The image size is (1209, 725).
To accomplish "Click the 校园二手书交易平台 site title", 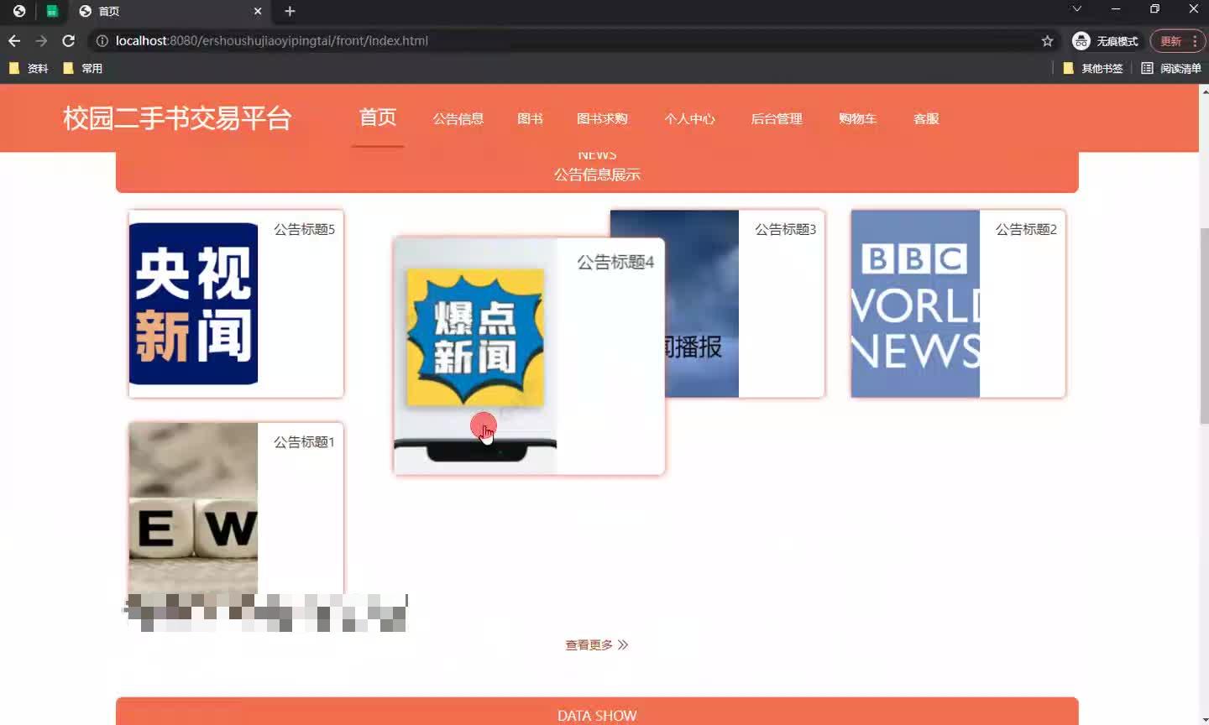I will (x=177, y=118).
